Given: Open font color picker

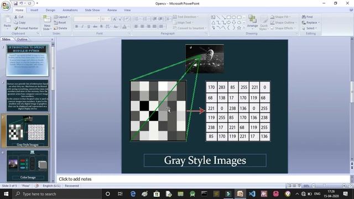Looking at the screenshot, I should [x=125, y=27].
